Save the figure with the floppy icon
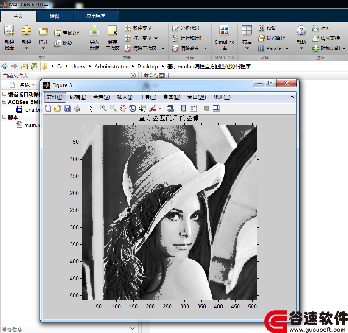 point(67,109)
